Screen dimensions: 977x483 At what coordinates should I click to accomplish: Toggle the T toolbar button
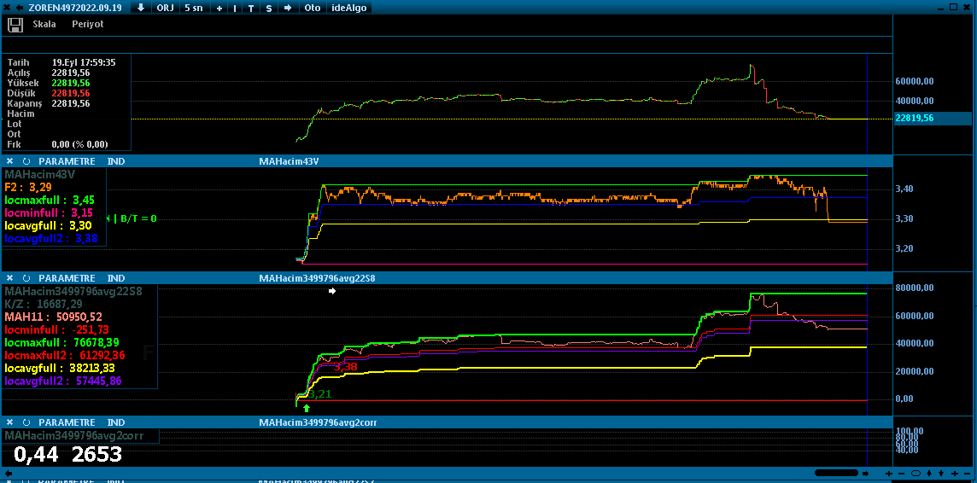click(251, 8)
